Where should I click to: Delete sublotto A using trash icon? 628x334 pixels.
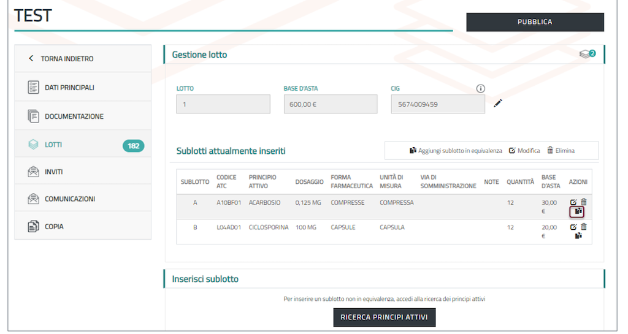pyautogui.click(x=584, y=202)
